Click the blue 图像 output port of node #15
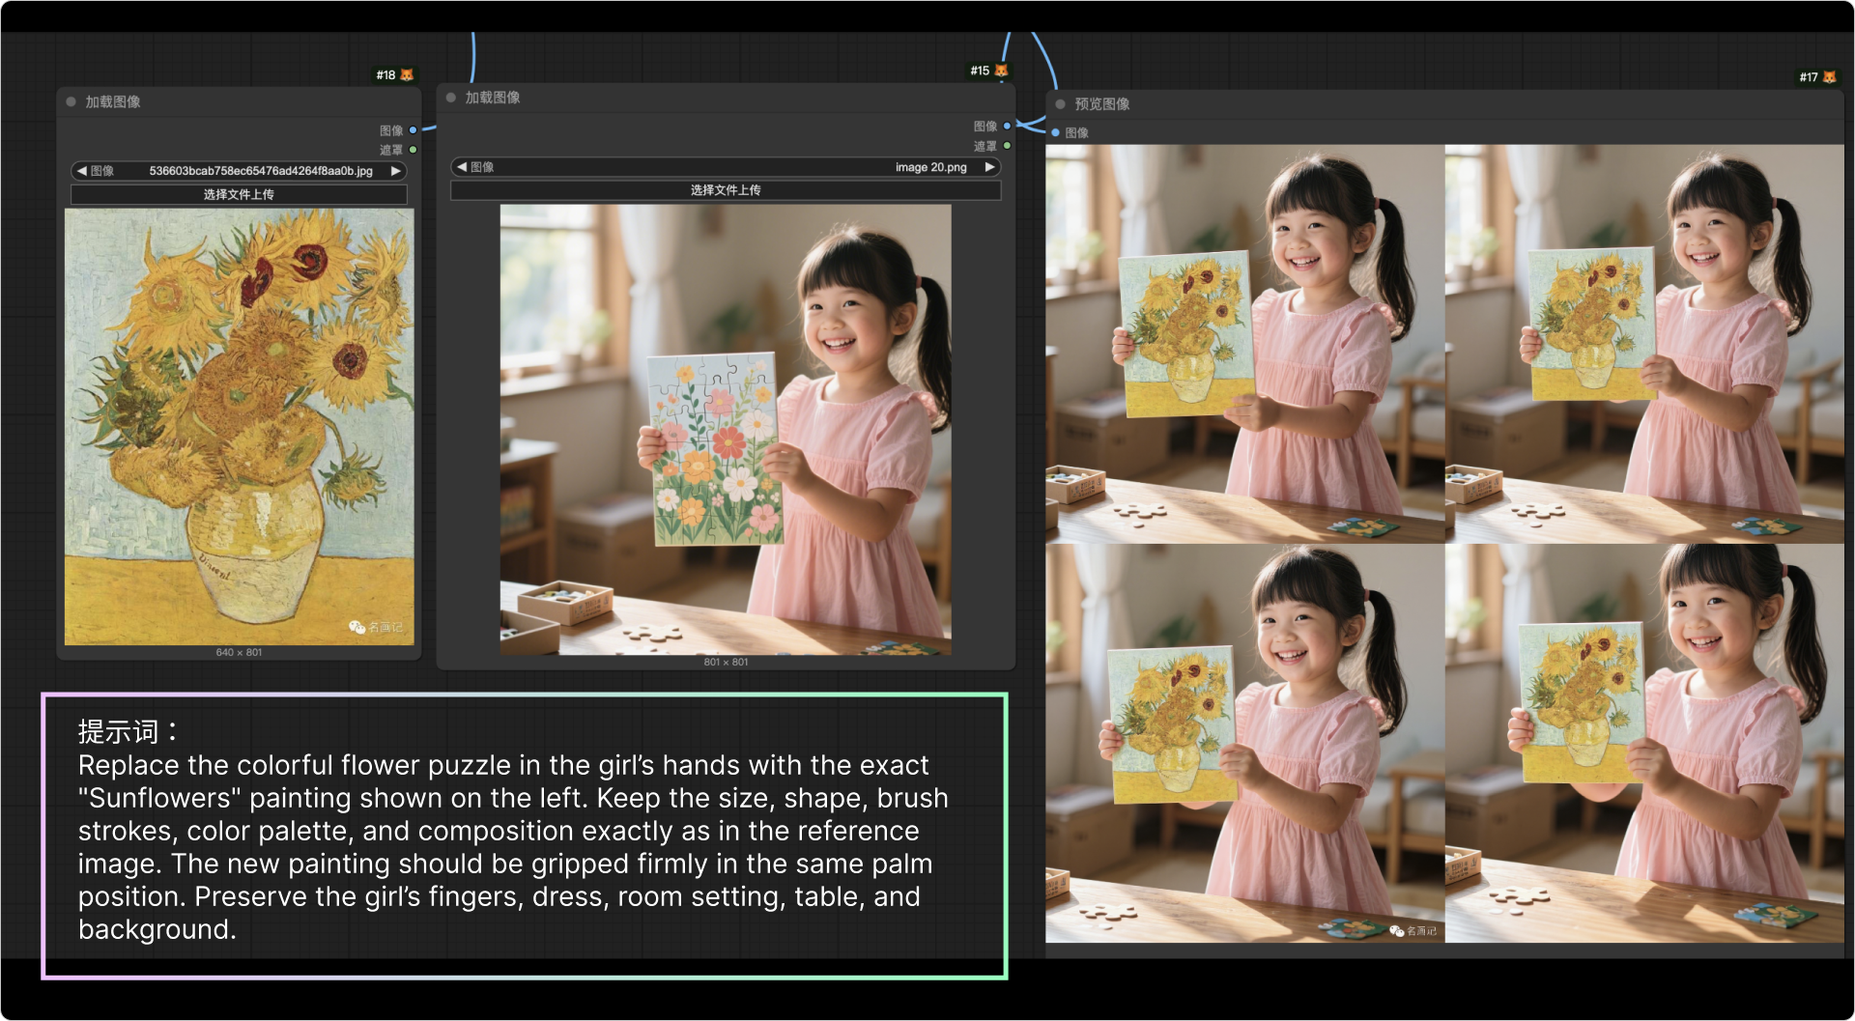 [x=1007, y=127]
